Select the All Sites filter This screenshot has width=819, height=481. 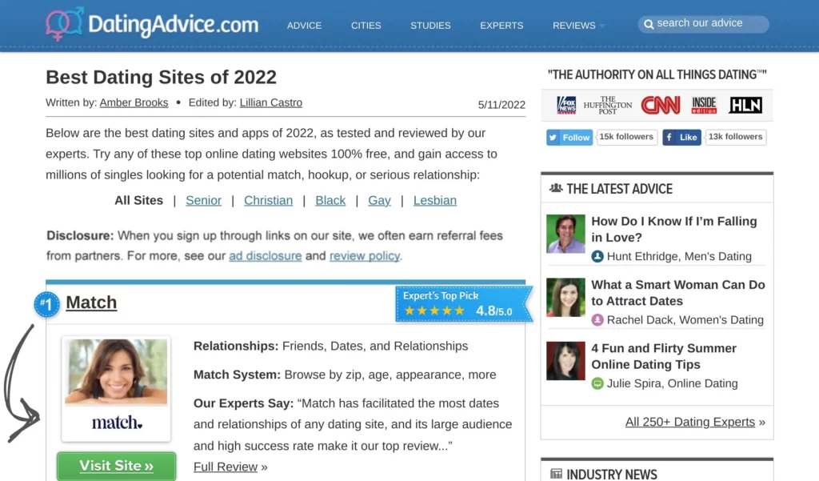click(139, 200)
